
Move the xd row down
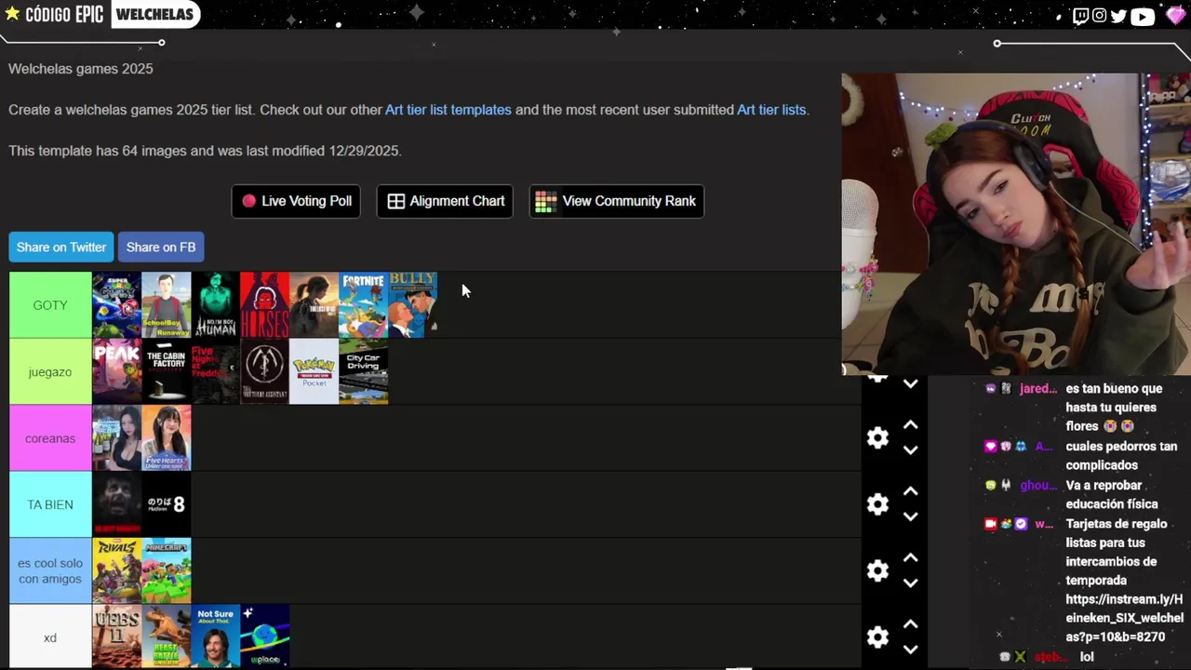click(x=911, y=650)
